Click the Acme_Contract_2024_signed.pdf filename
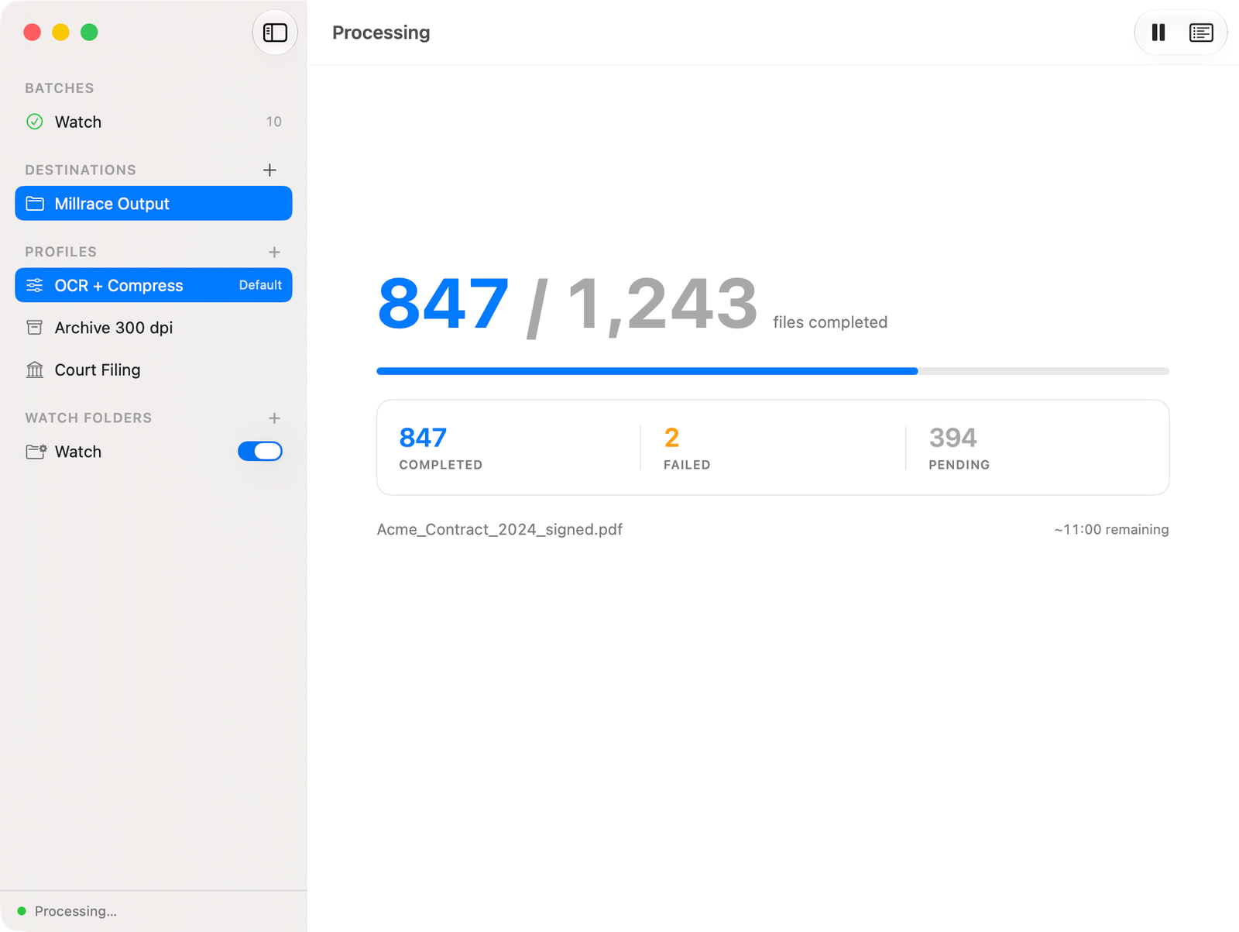The image size is (1239, 932). [499, 530]
